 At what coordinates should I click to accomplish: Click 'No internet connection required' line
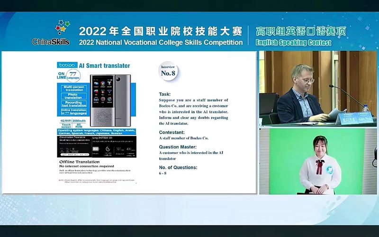click(87, 166)
